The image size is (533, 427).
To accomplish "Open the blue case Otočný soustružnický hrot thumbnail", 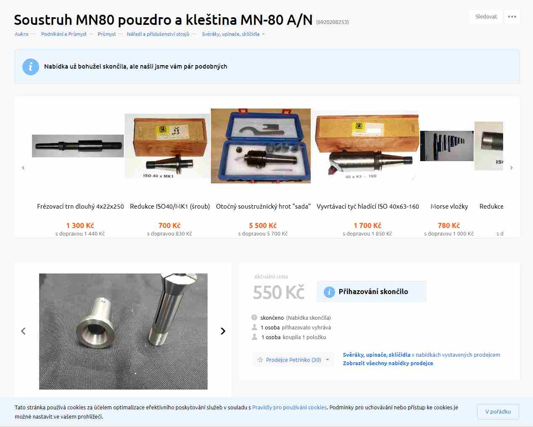I will pos(261,146).
